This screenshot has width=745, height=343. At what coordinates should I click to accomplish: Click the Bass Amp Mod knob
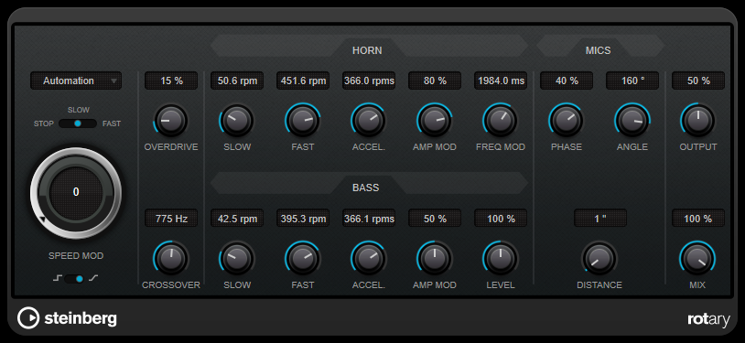coord(434,259)
